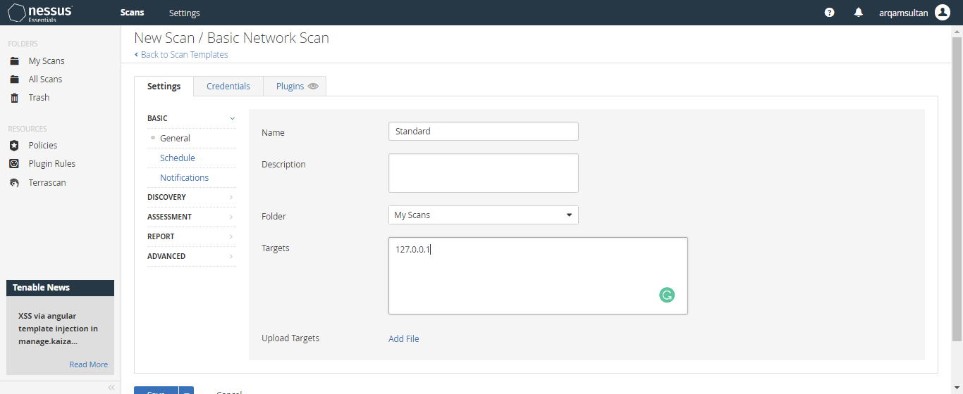The image size is (963, 394).
Task: Open the notifications bell icon
Action: tap(858, 13)
